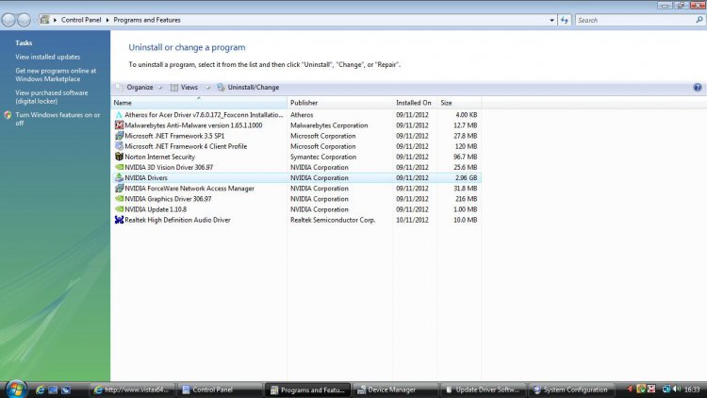Sort by the Size column header
Viewport: 707px width, 398px height.
[458, 103]
